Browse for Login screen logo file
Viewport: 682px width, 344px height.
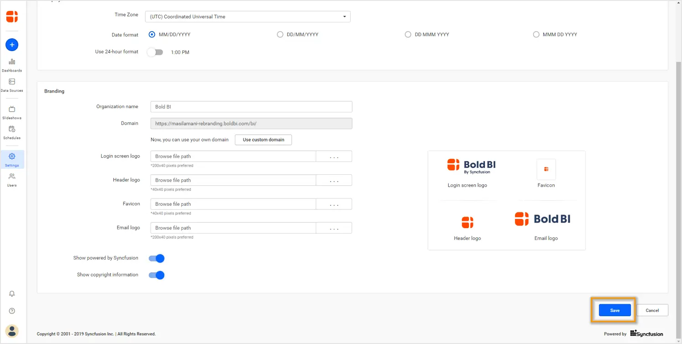[334, 156]
